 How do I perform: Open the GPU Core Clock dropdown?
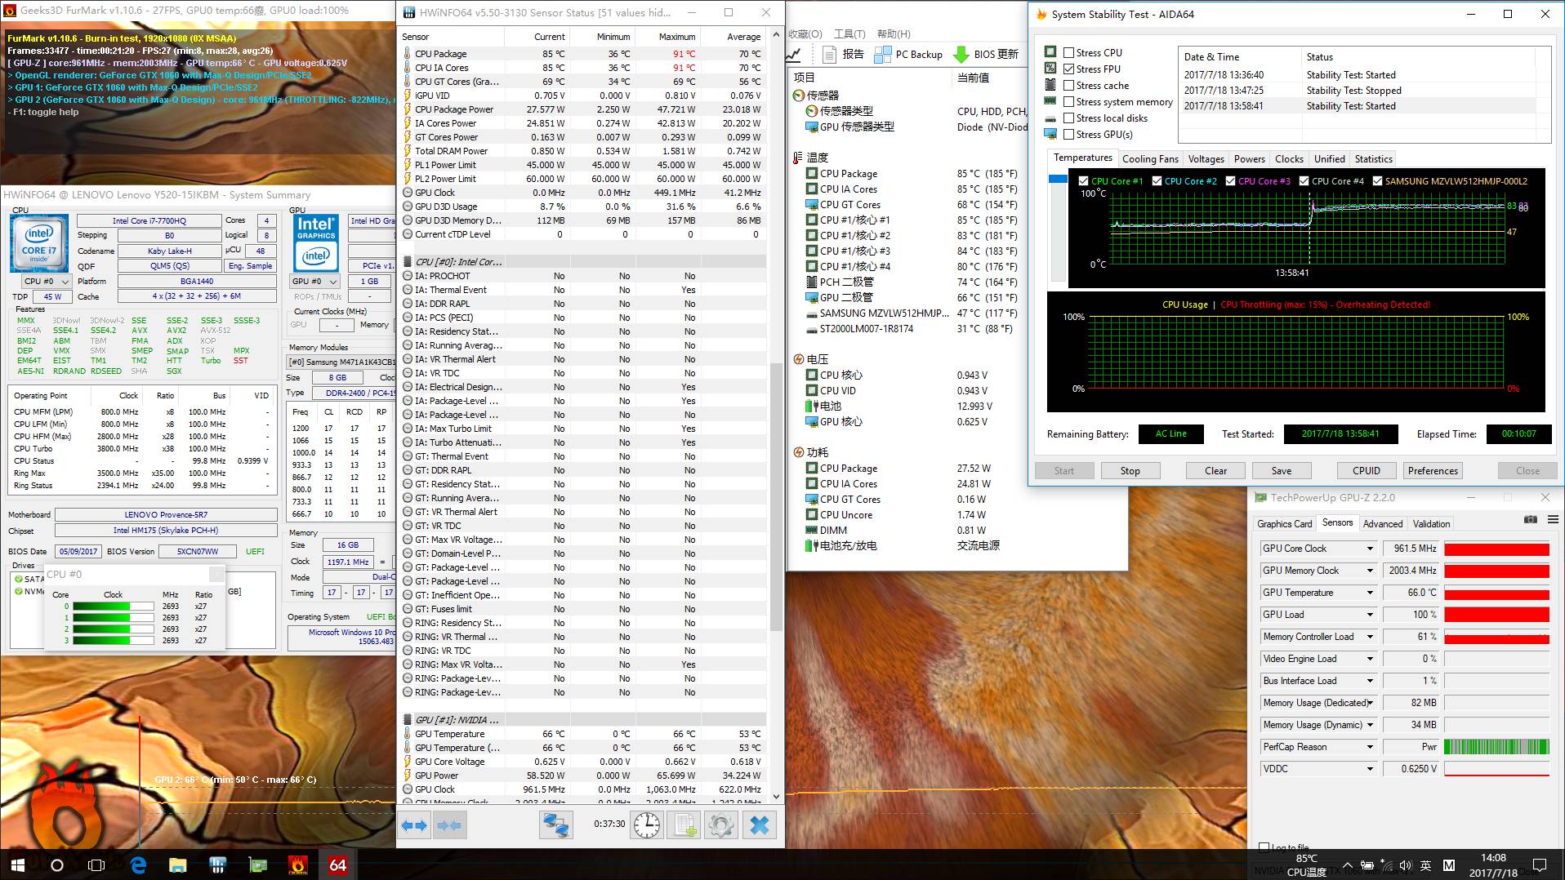coord(1370,549)
